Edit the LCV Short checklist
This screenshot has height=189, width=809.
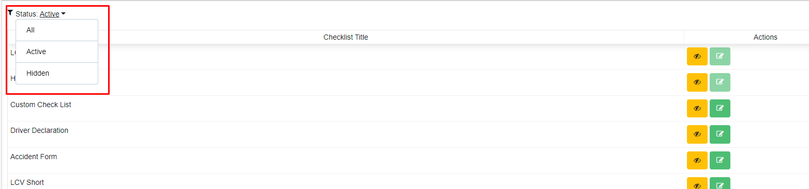(x=720, y=183)
